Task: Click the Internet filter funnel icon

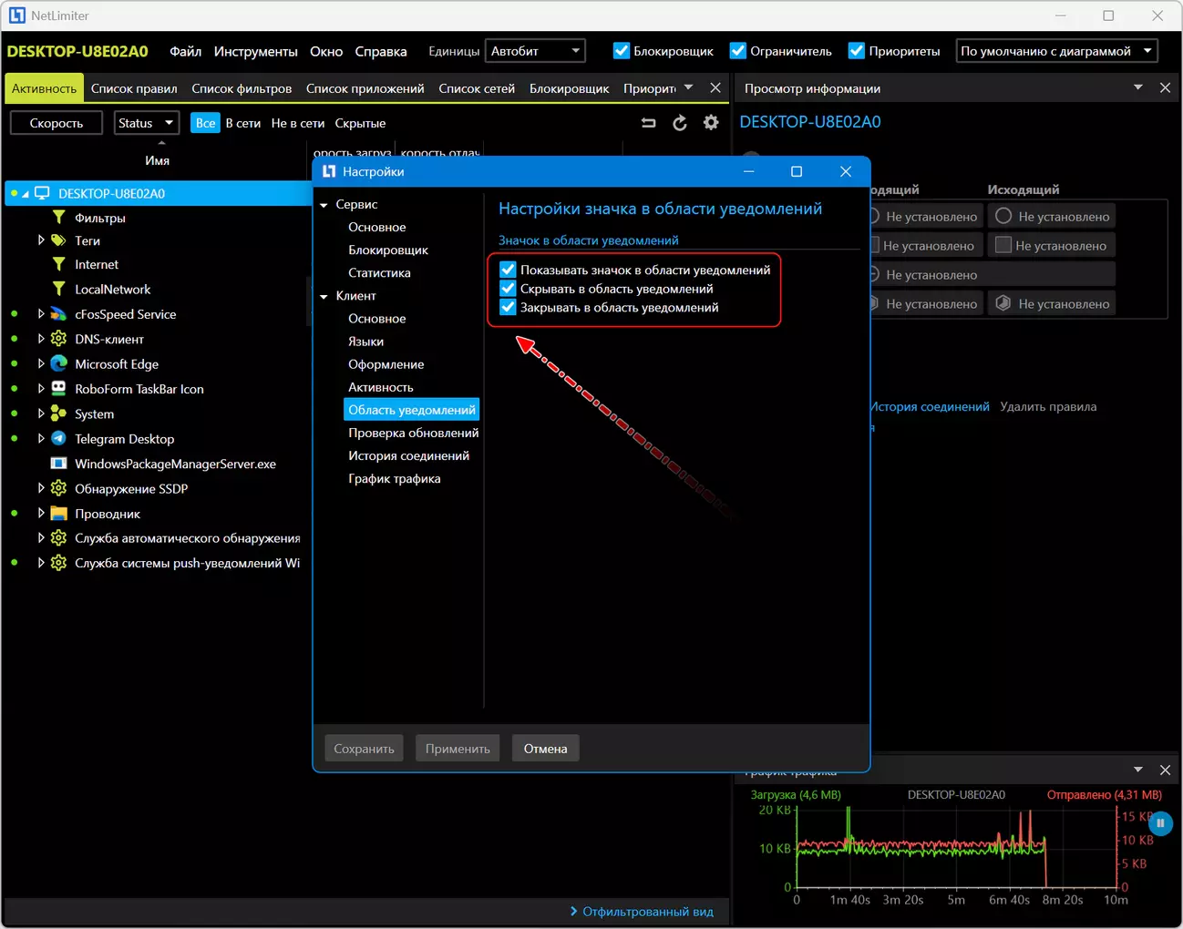Action: coord(58,264)
